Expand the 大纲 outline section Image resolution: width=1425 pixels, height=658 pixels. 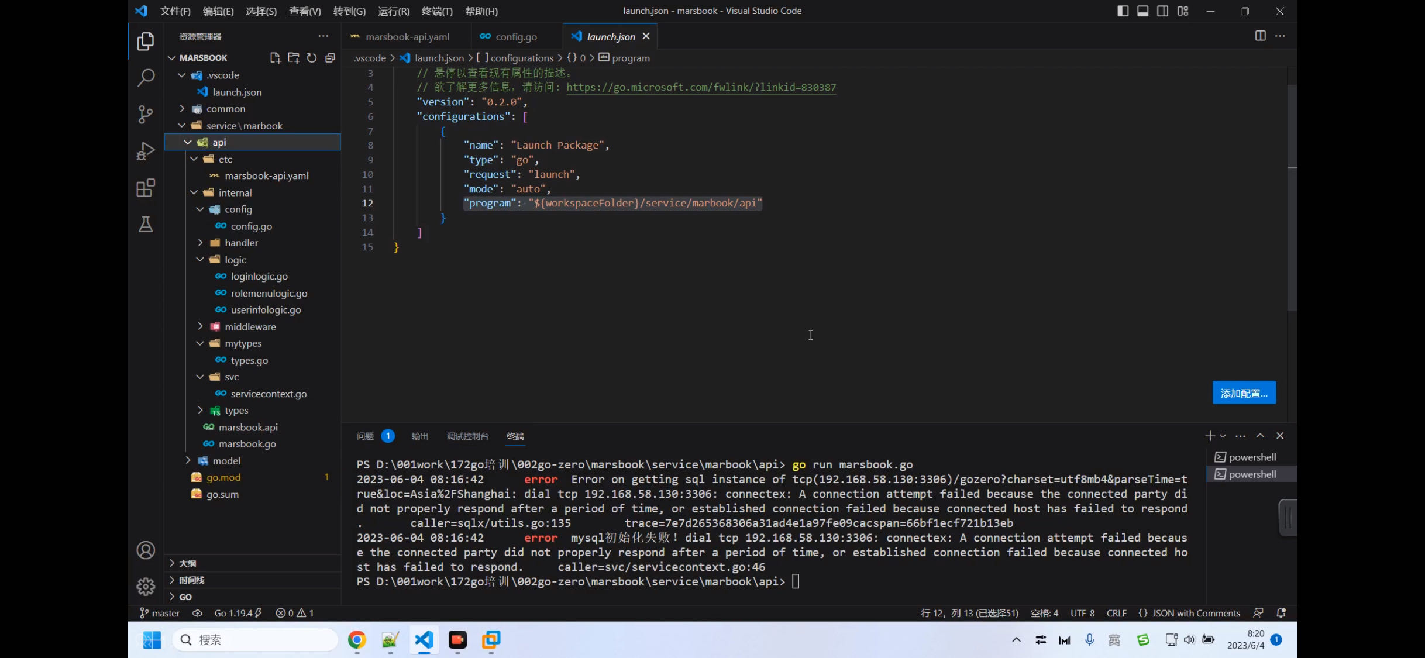click(253, 563)
